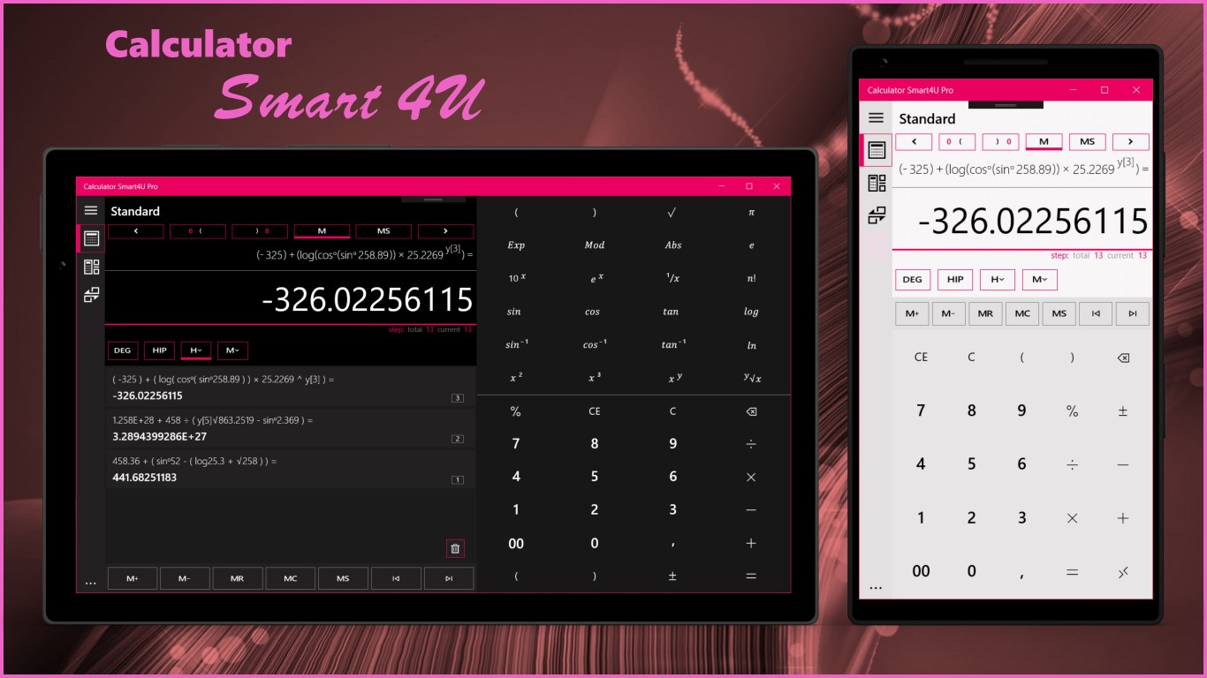Select standard calculator icon in phone sidebar
Viewport: 1207px width, 678px height.
877,150
